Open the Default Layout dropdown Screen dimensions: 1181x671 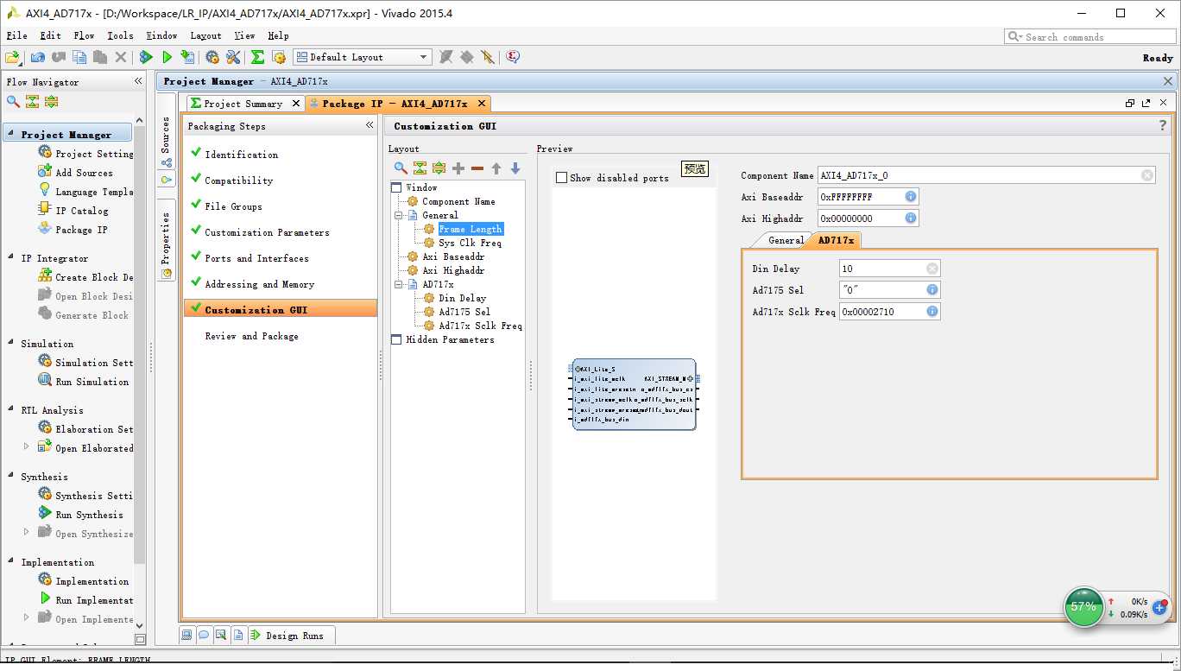(x=362, y=57)
